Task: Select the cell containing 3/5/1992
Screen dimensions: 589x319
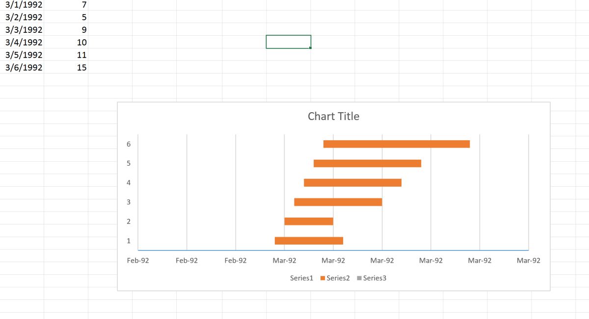Action: [x=22, y=55]
